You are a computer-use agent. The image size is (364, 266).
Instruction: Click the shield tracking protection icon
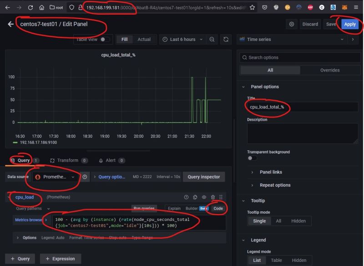pyautogui.click(x=72, y=7)
